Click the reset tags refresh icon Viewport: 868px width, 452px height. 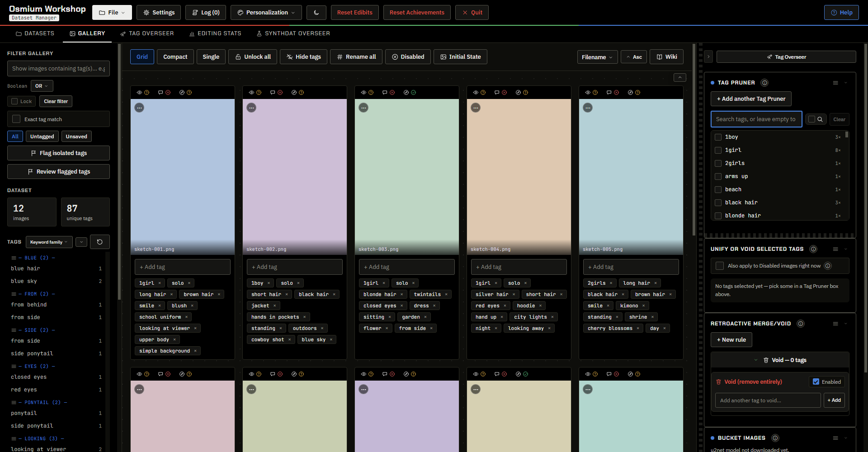100,242
